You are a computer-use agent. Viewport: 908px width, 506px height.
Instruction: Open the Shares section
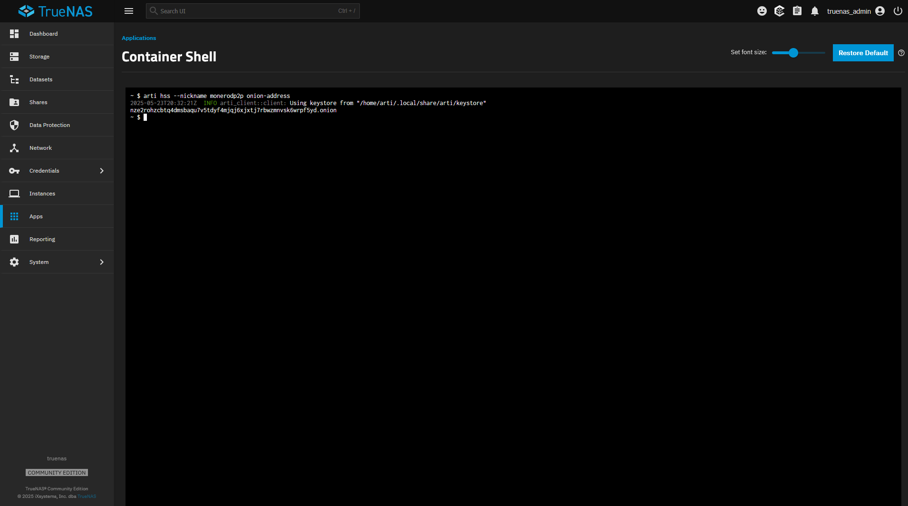(38, 102)
